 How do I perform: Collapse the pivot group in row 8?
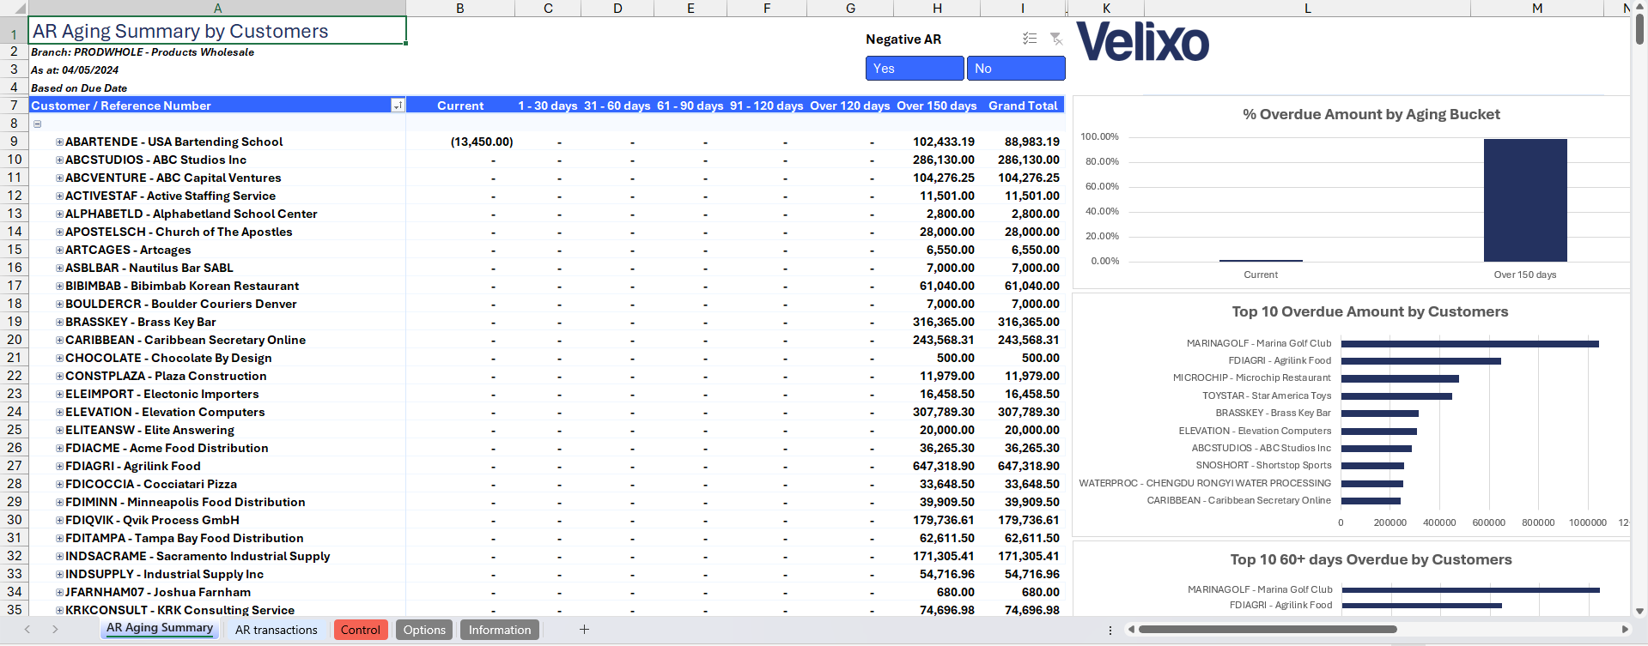[38, 124]
